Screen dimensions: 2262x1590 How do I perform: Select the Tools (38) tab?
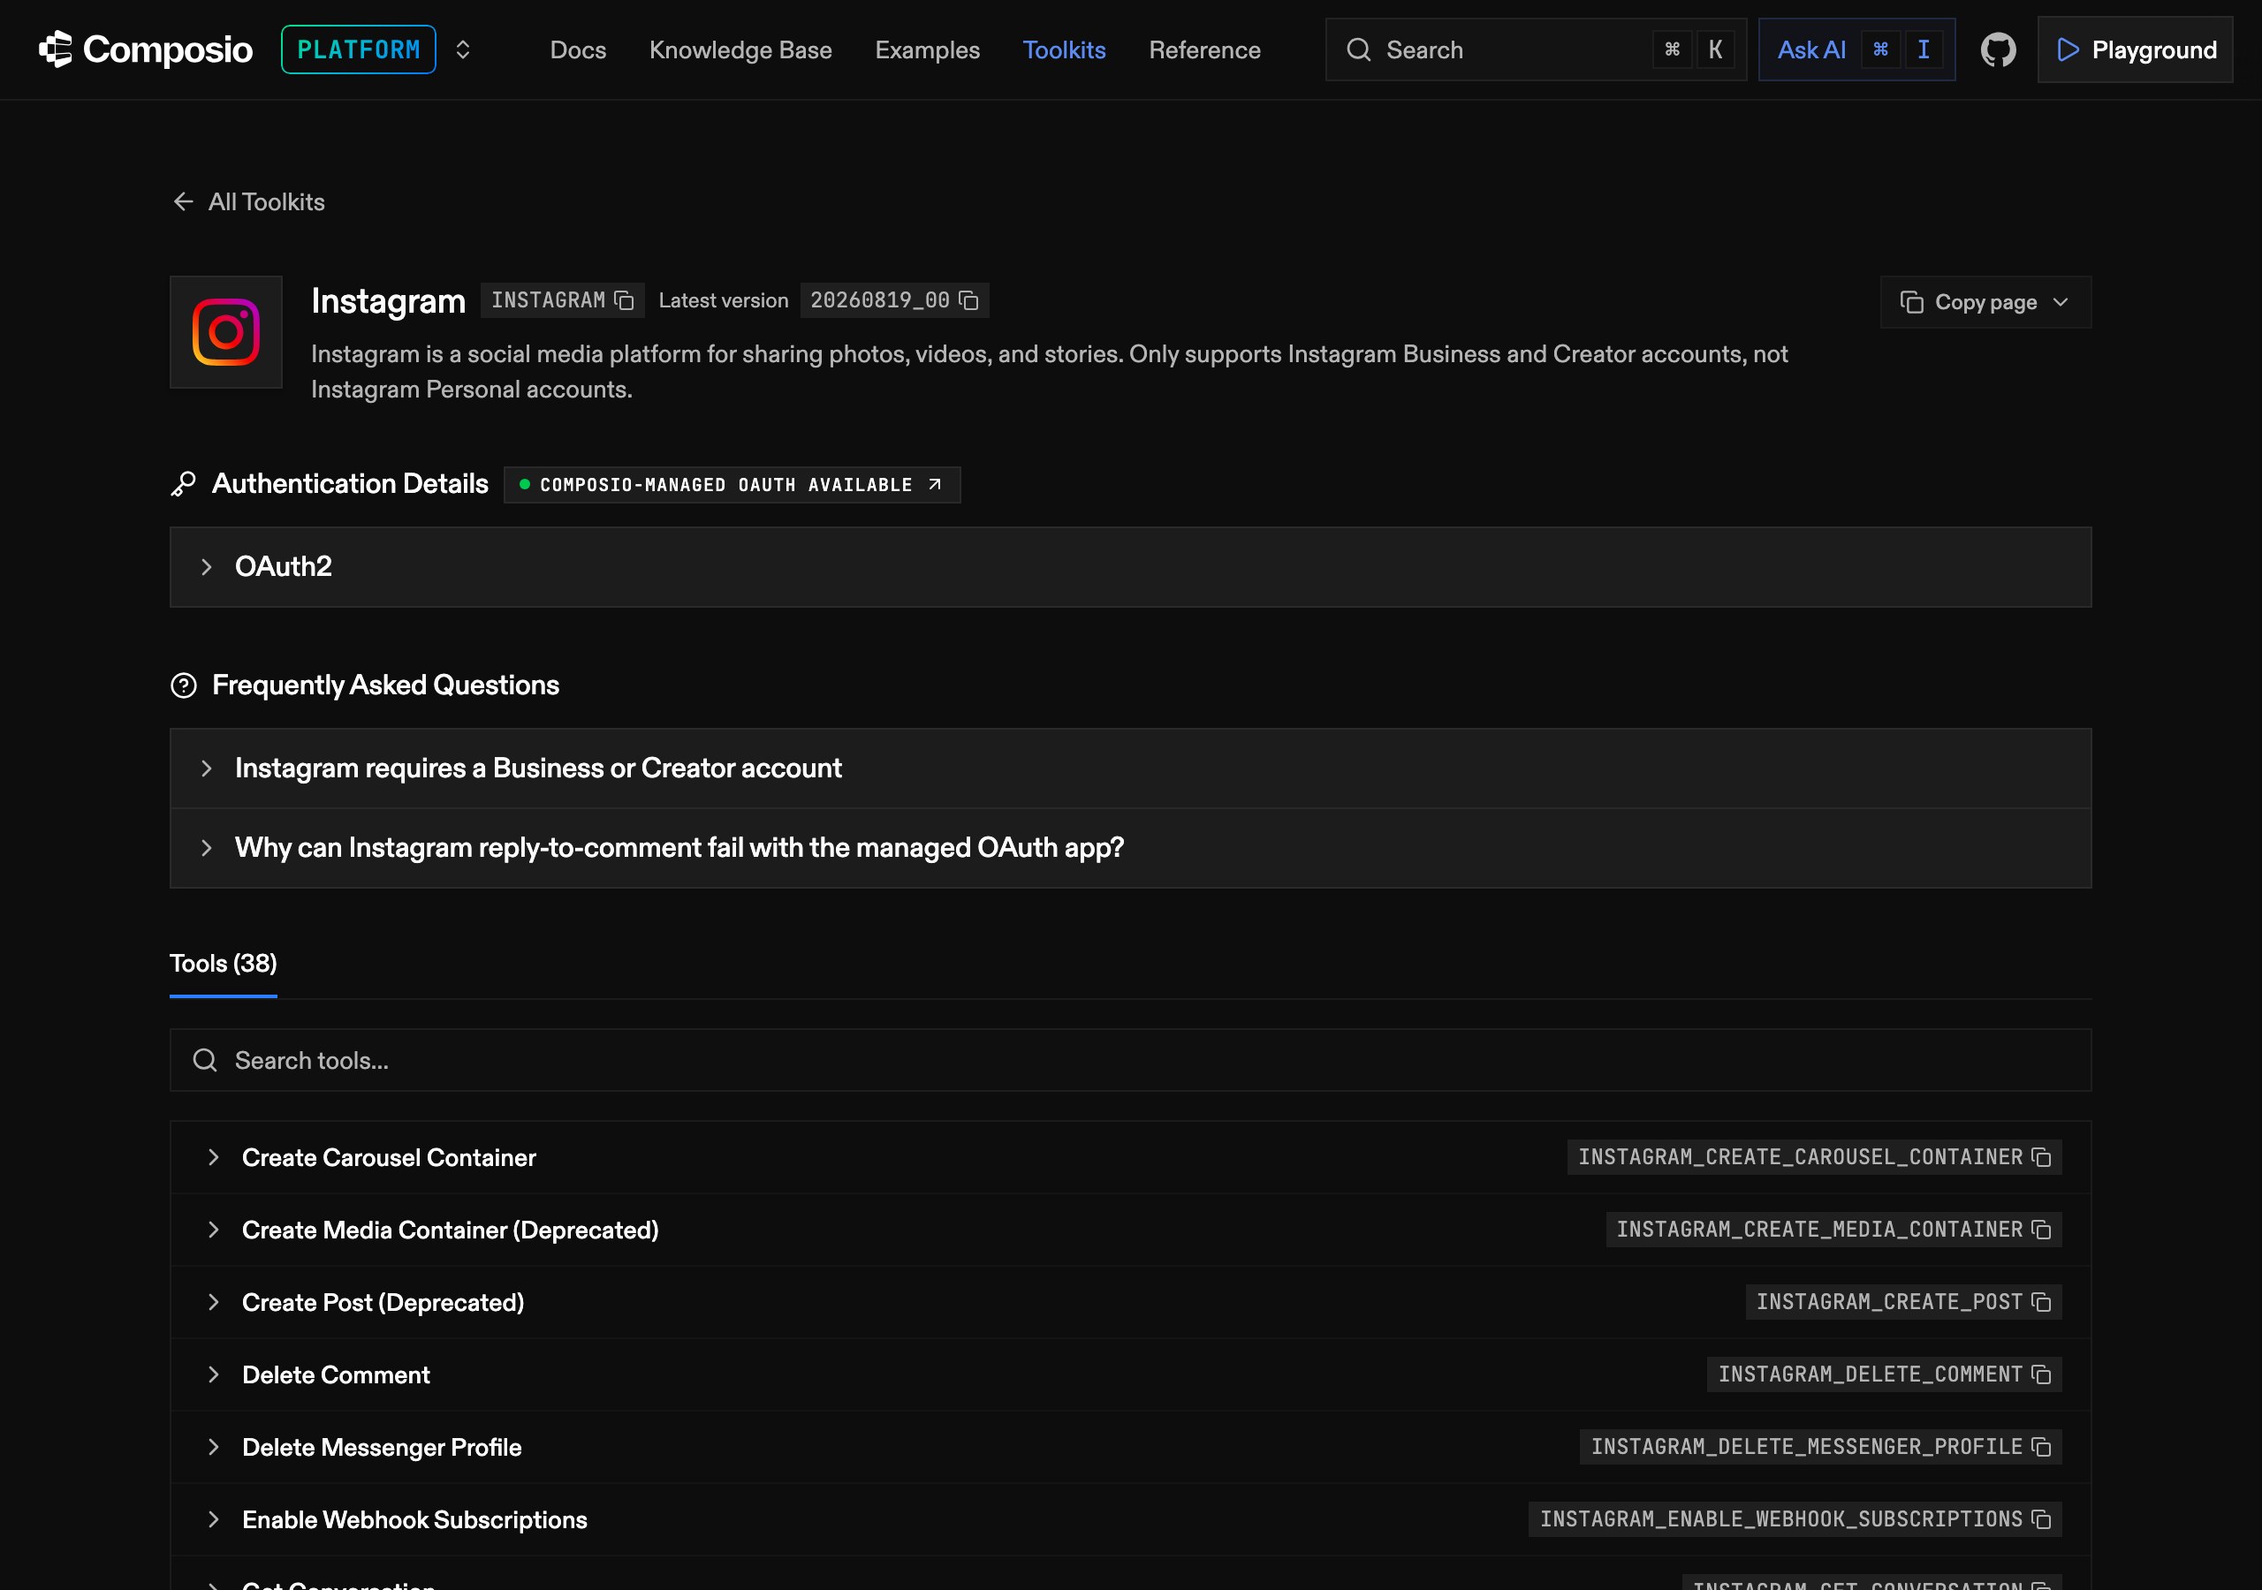(x=224, y=964)
